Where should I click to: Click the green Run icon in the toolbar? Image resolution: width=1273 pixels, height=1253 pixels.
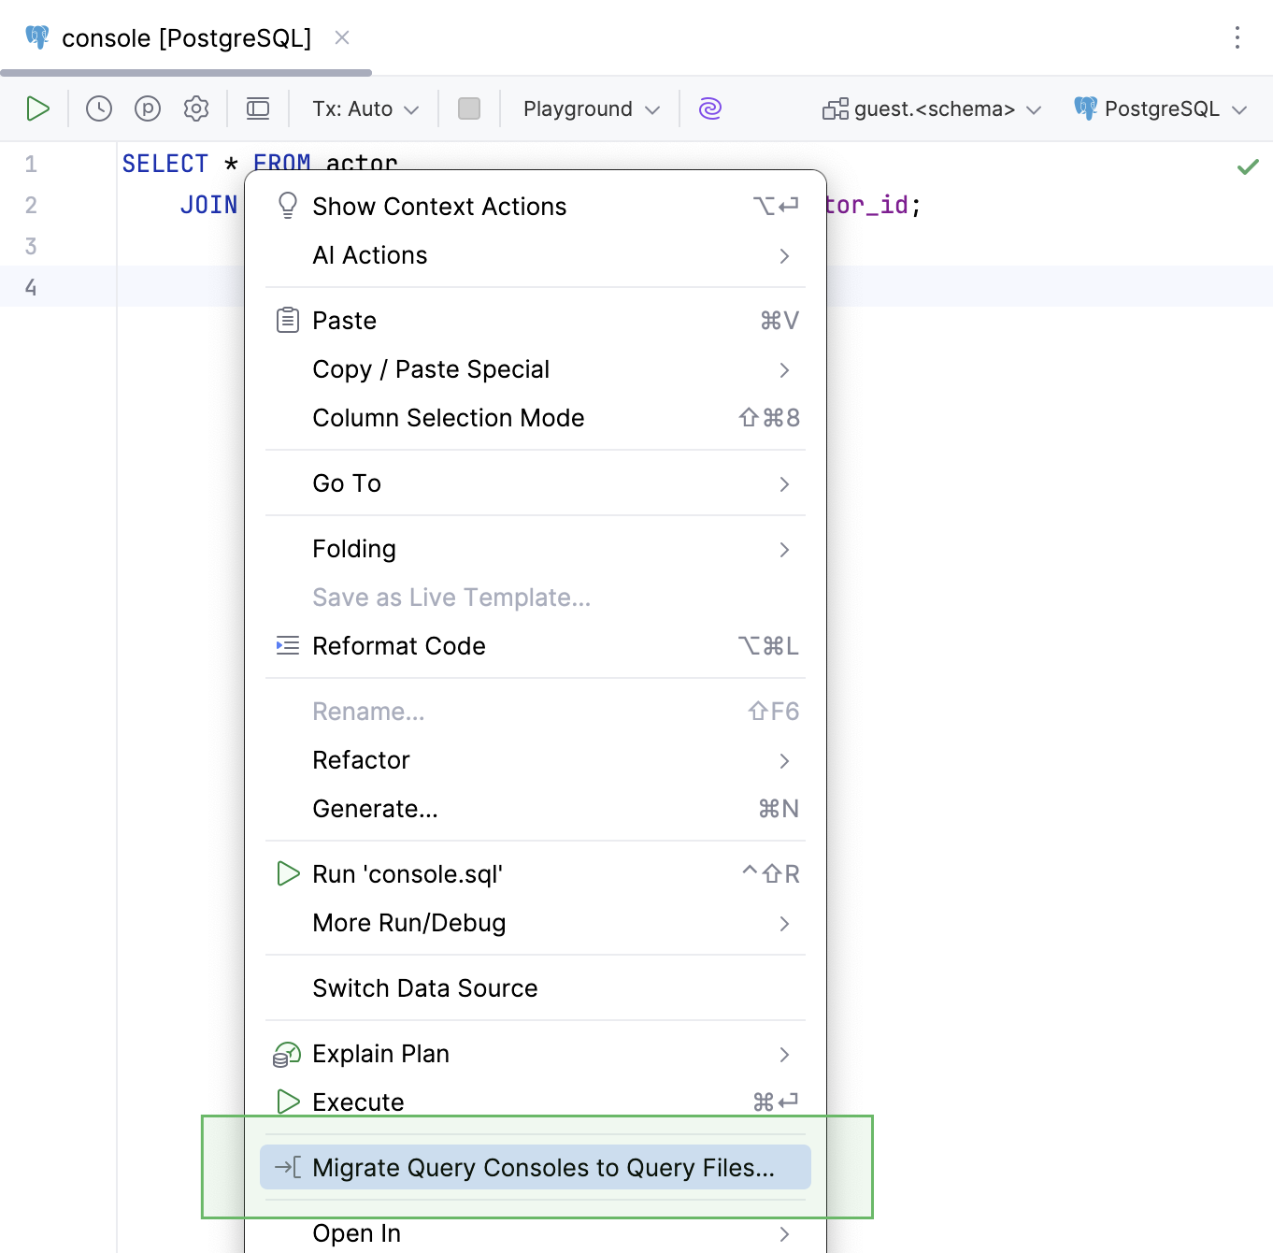pos(38,108)
